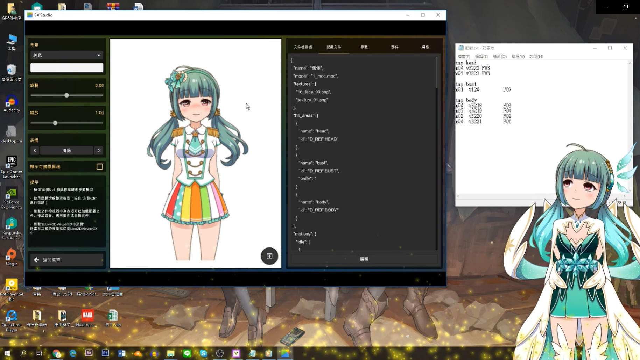Screen dimensions: 640x360
Task: Open the Hakabase desktop shortcut
Action: (87, 315)
